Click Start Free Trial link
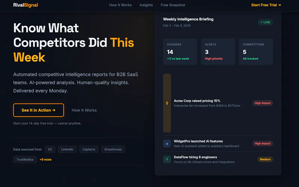The image size is (299, 187). (266, 5)
